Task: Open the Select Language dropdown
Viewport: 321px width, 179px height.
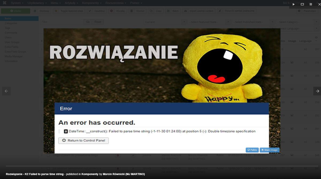Action: pos(297,28)
